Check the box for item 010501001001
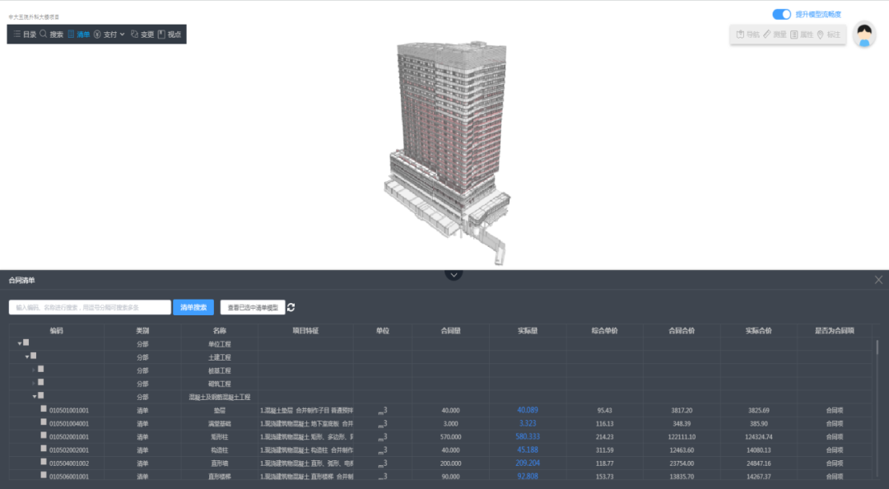889x489 pixels. tap(44, 409)
